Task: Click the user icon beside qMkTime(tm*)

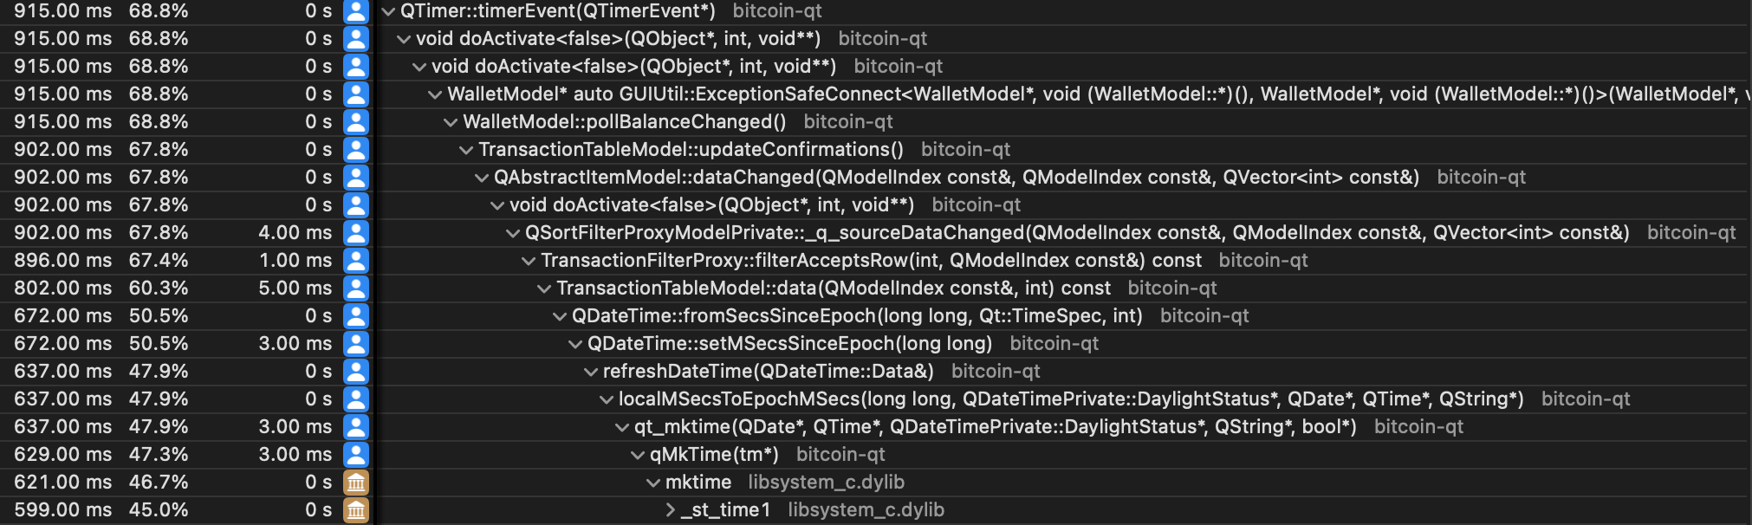Action: coord(356,455)
